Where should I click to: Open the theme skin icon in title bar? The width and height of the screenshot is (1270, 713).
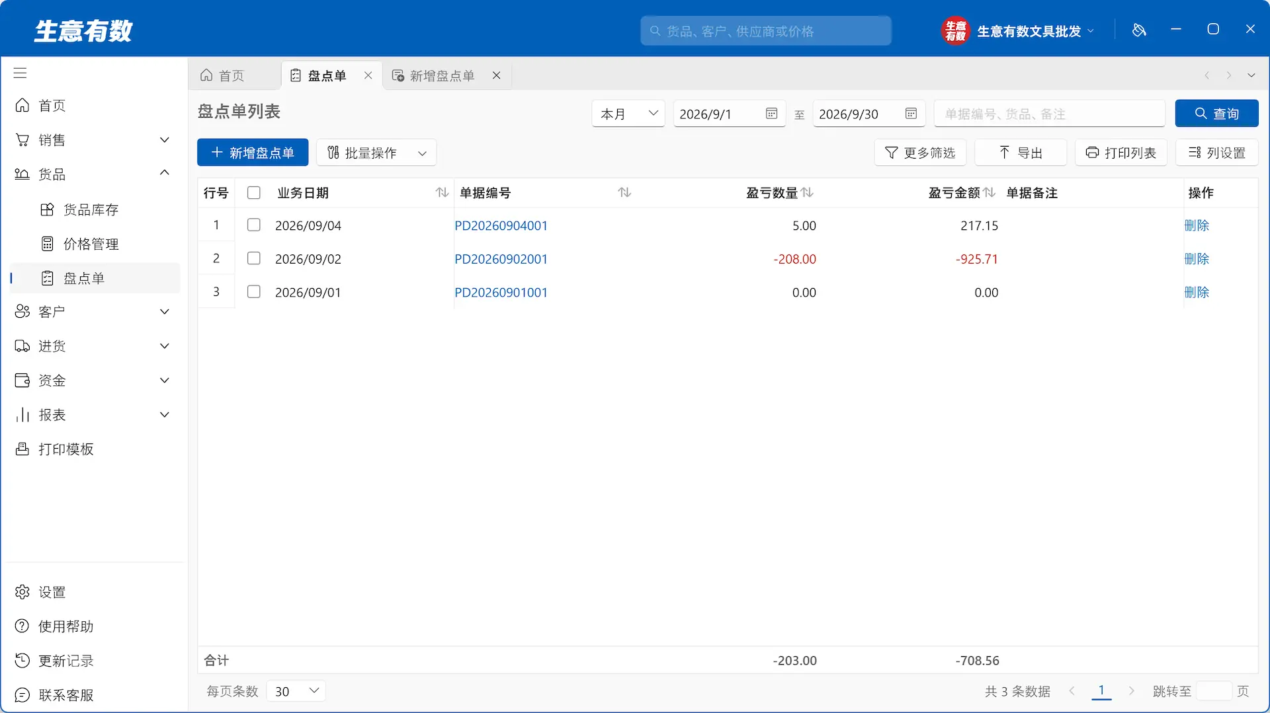point(1139,30)
